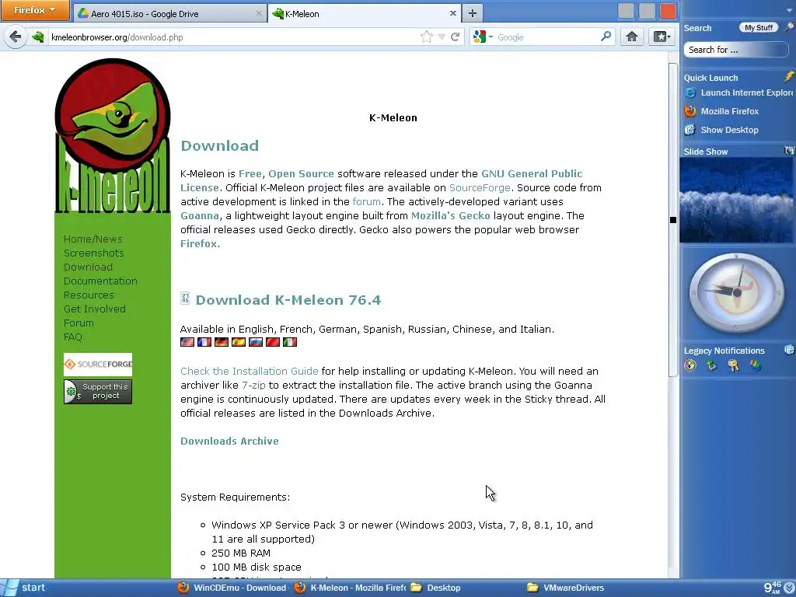Click the Internet Explorer icon in Quick Launch
Viewport: 796px width, 597px height.
point(690,93)
